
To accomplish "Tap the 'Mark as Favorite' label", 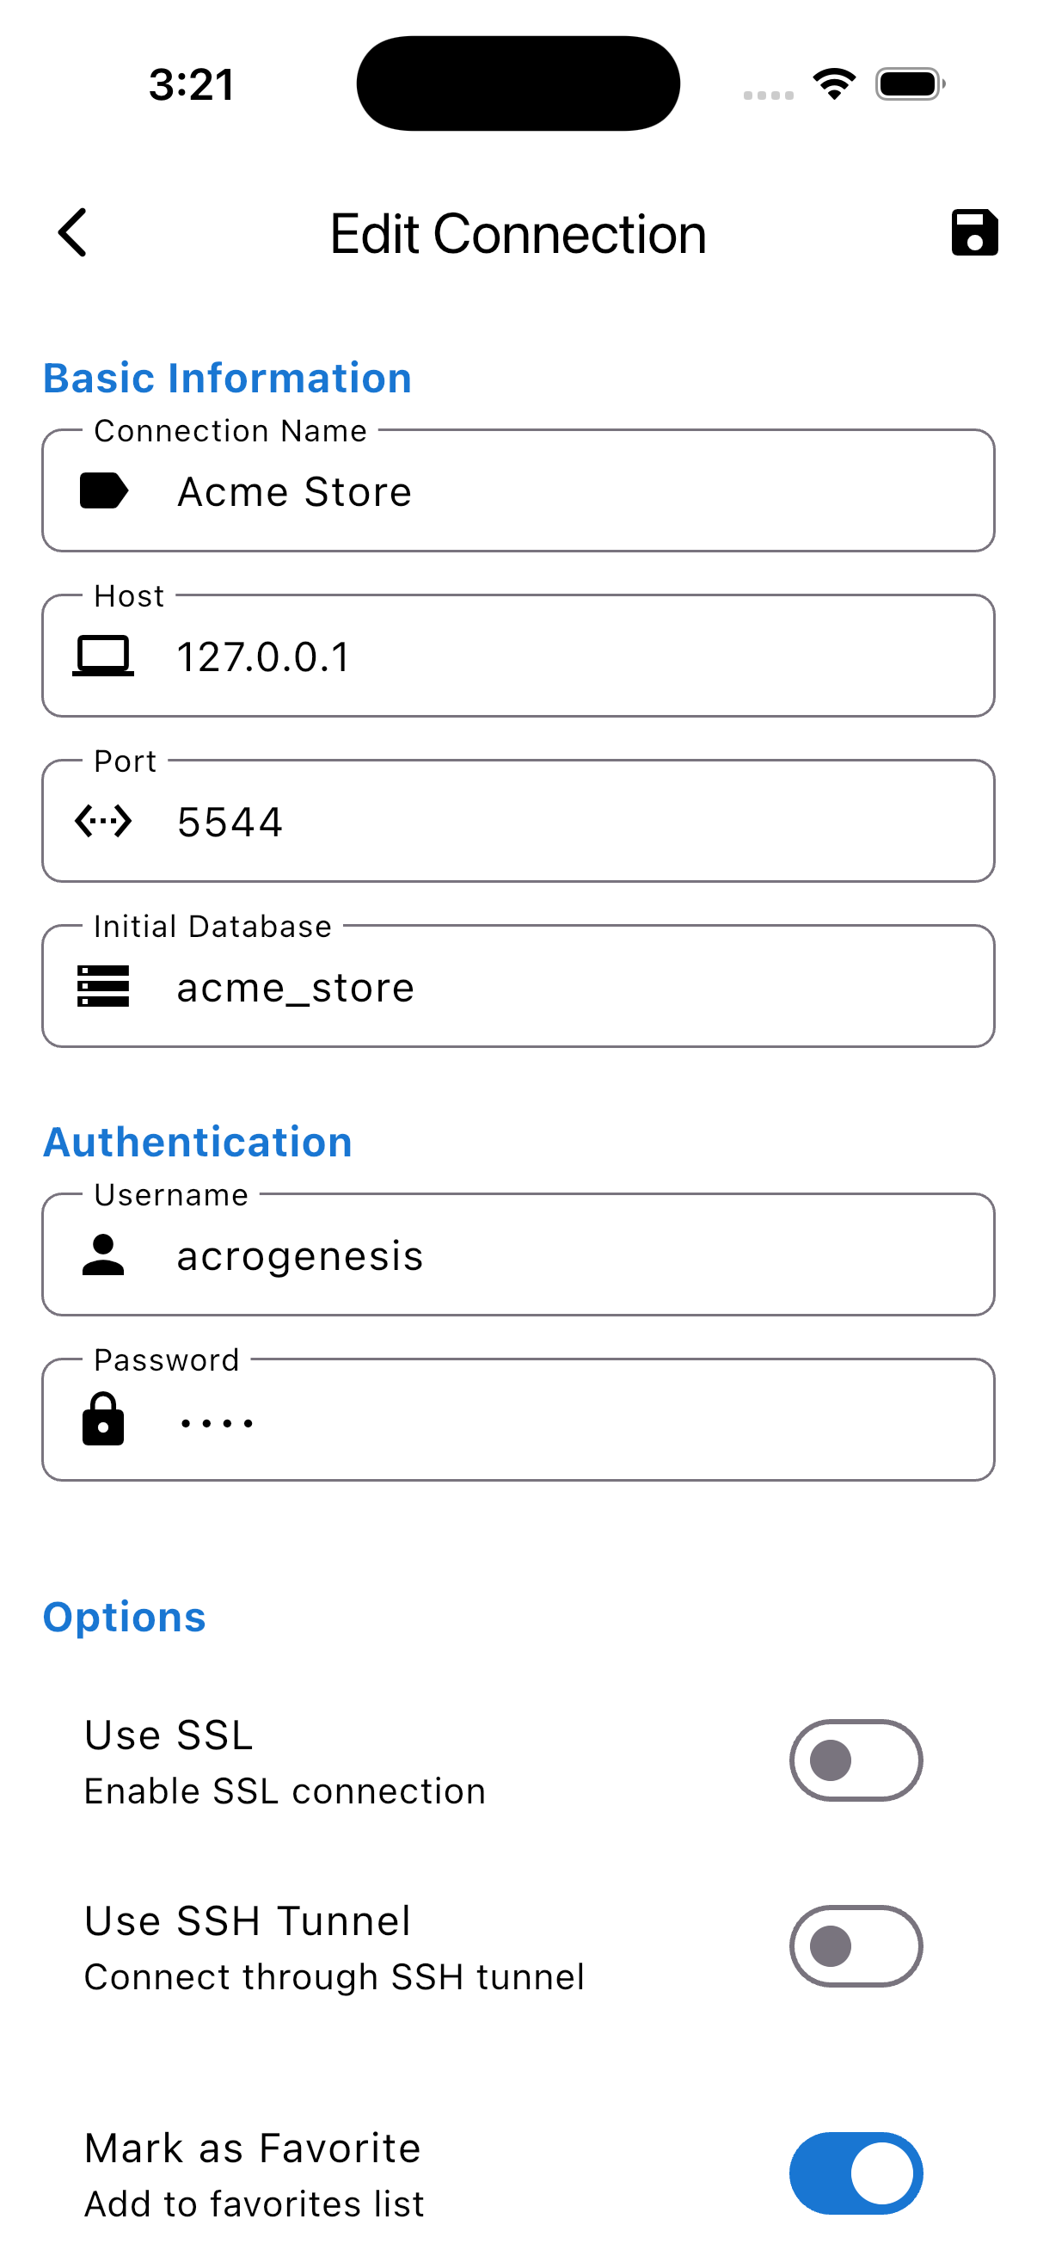I will (253, 2148).
